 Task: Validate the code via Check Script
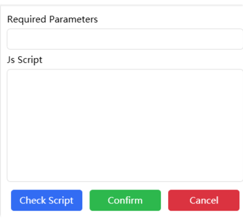pos(47,200)
